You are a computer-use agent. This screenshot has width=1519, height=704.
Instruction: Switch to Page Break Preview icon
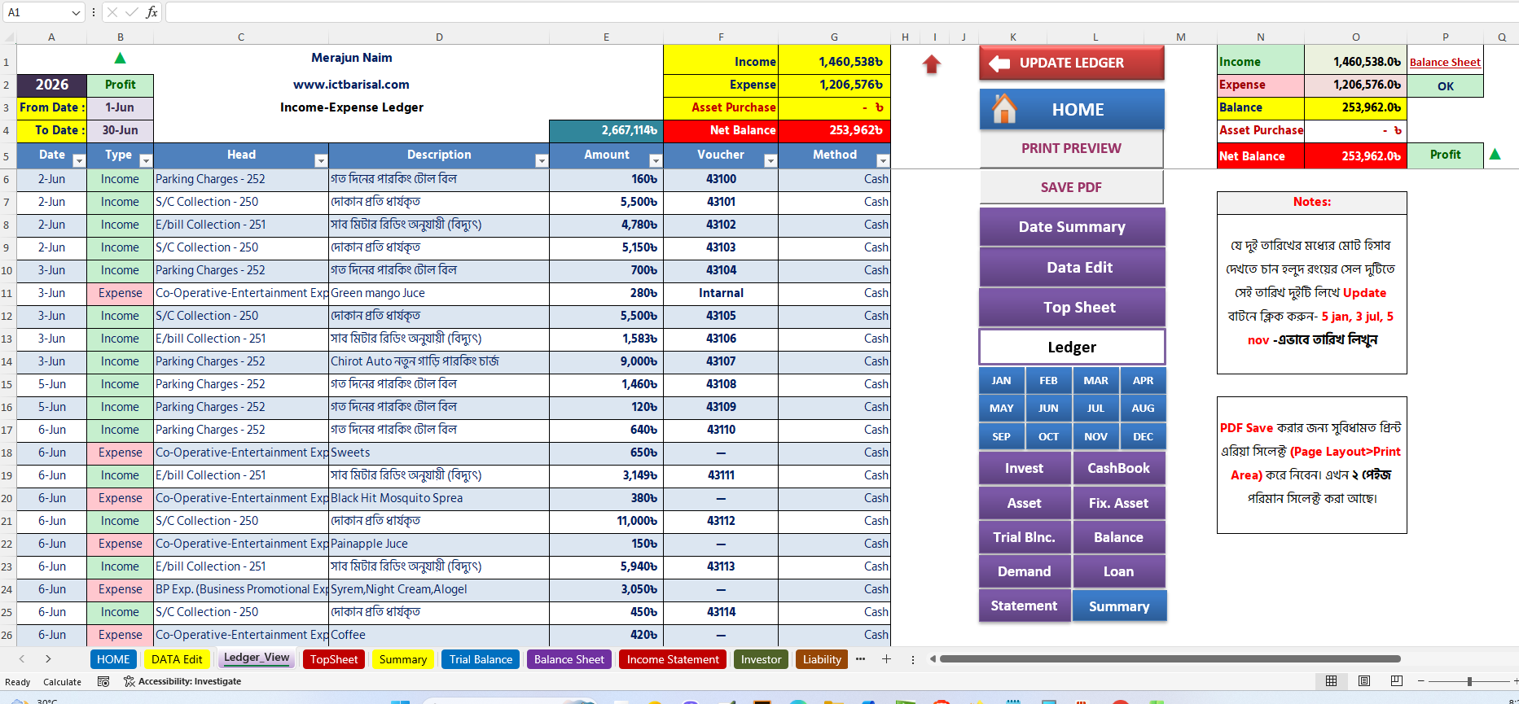[1397, 681]
